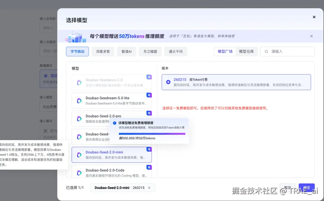This screenshot has height=201, width=324.
Task: Dismiss the 50万tokens promotional banner
Action: pos(311,36)
